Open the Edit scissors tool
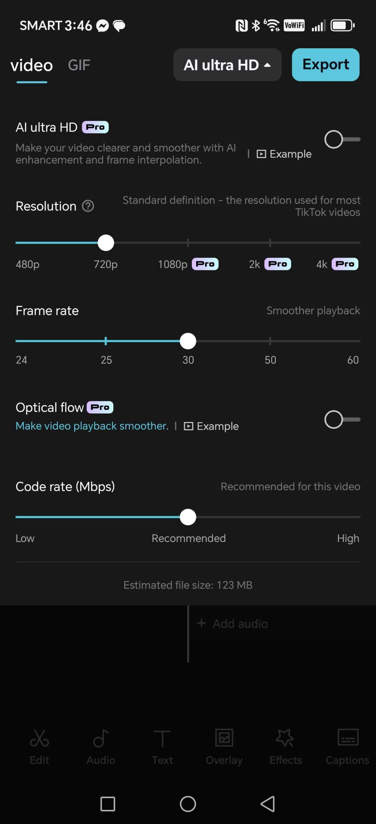 [x=39, y=738]
